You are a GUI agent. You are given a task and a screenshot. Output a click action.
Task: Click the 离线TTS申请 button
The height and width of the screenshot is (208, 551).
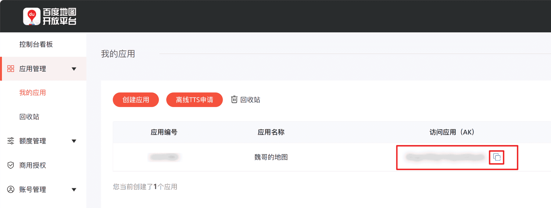coord(194,99)
